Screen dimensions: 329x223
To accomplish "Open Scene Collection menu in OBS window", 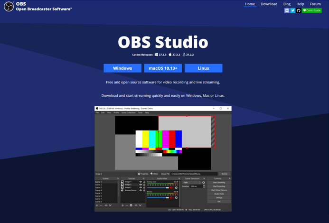I will coord(128,112).
